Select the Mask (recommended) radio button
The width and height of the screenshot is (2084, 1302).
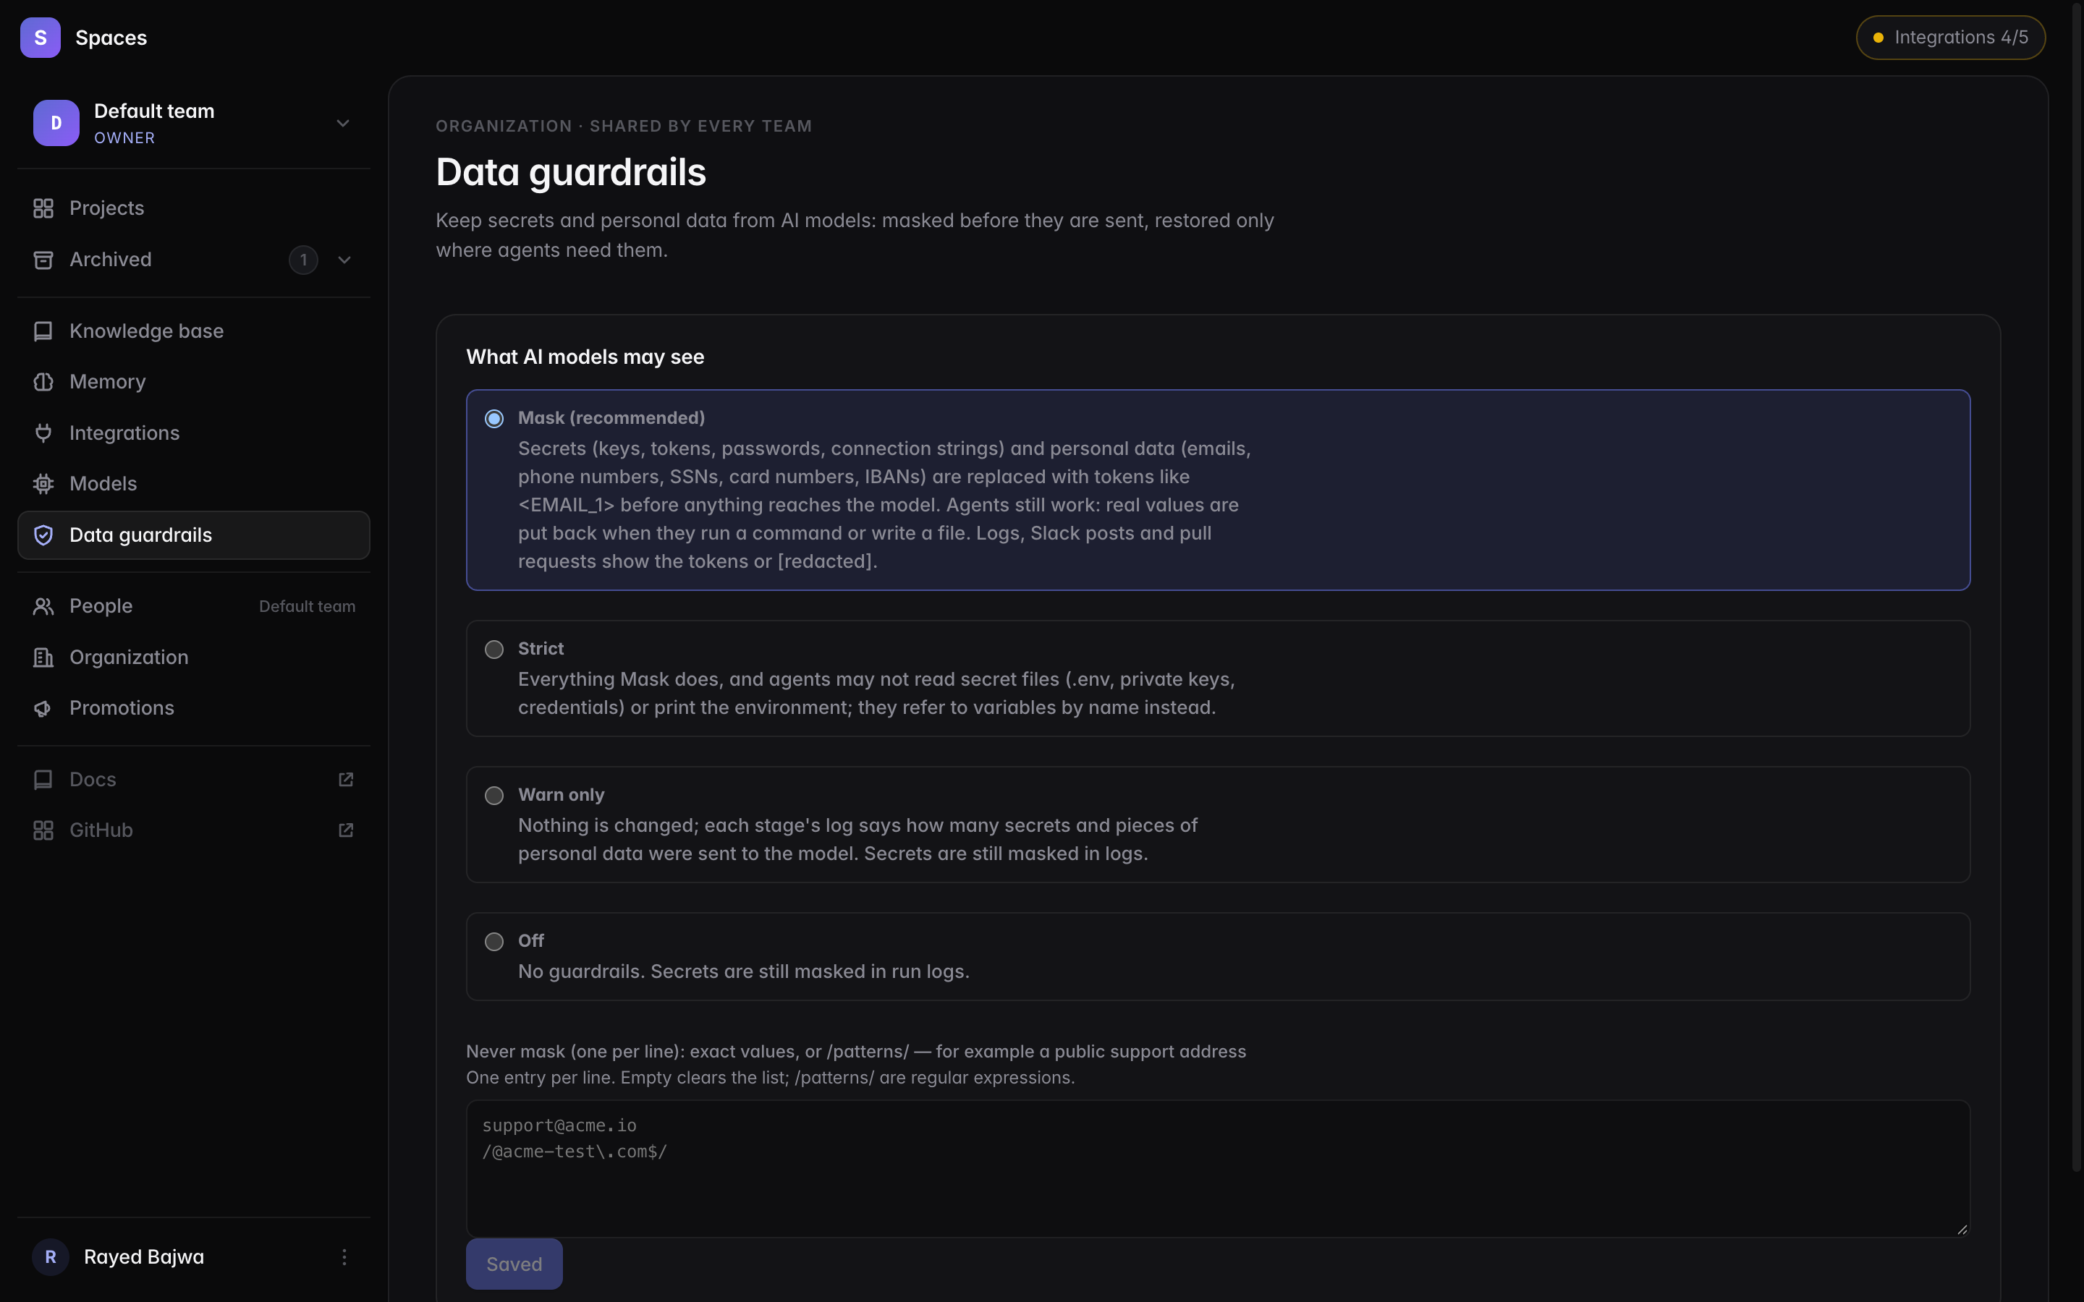(x=494, y=419)
